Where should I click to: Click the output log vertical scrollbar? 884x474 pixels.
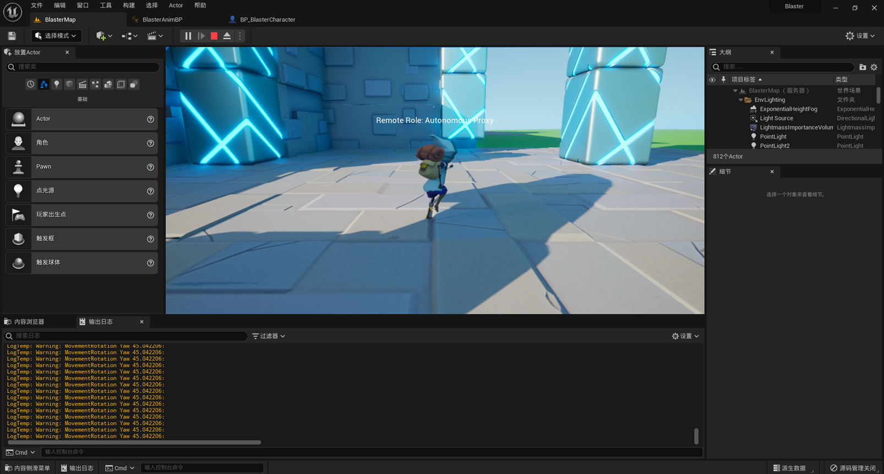tap(696, 436)
